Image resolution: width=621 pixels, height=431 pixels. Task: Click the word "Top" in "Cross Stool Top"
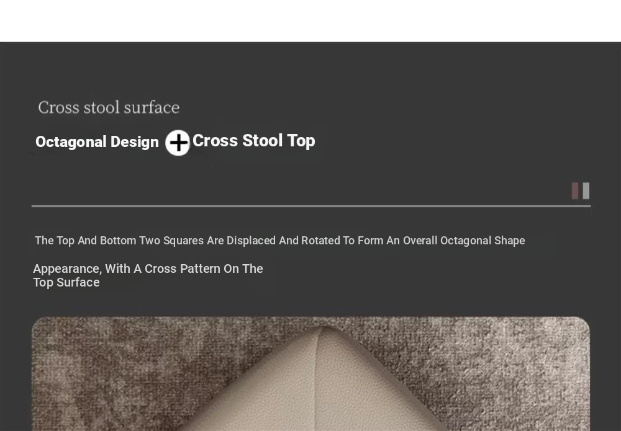301,141
